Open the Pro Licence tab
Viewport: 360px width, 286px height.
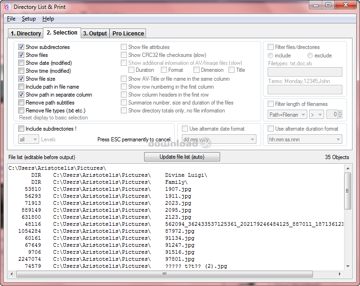[x=128, y=33]
